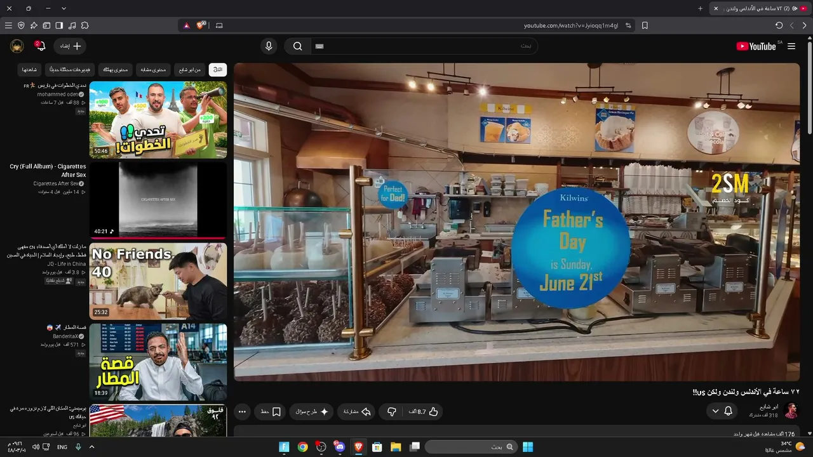The image size is (813, 457).
Task: Open the BanderitaX channel name
Action: click(65, 336)
